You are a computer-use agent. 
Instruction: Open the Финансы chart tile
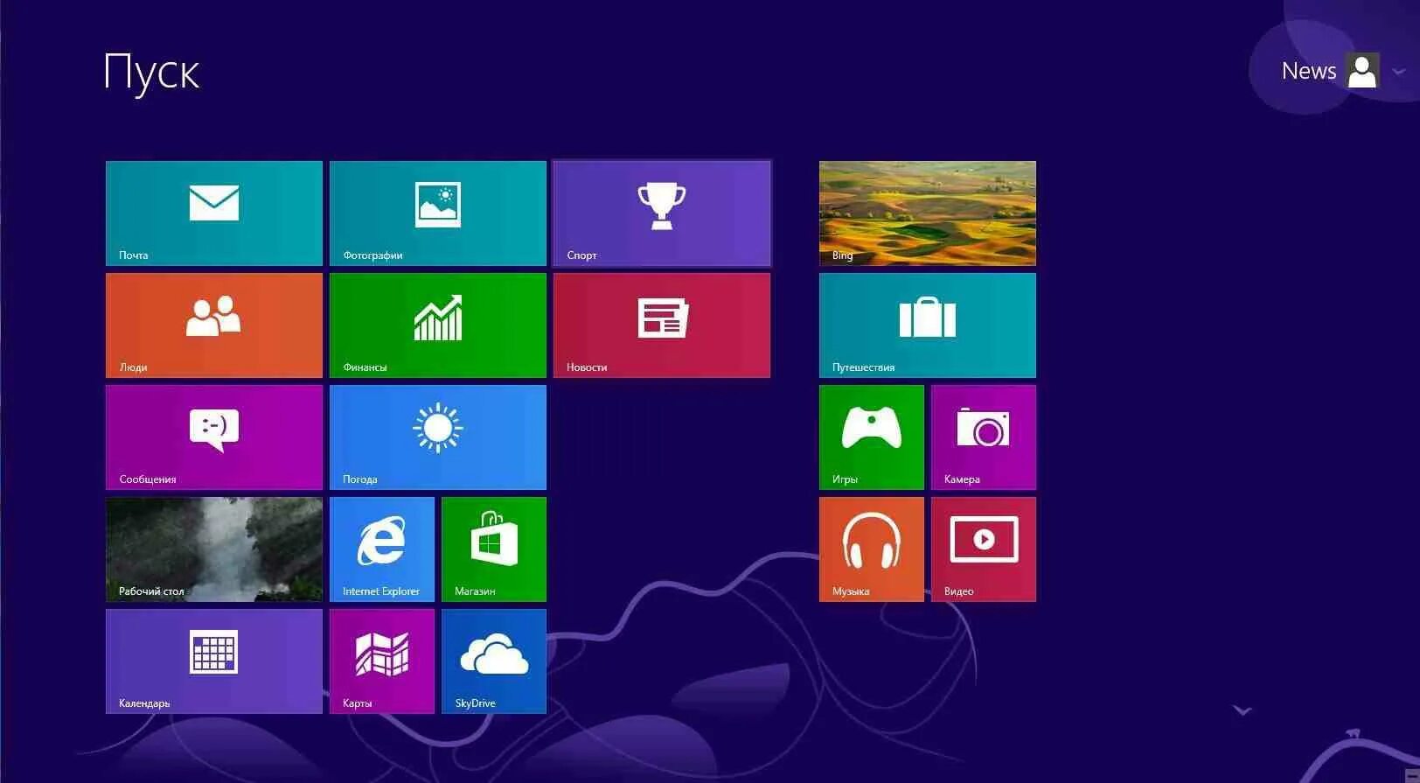[438, 325]
